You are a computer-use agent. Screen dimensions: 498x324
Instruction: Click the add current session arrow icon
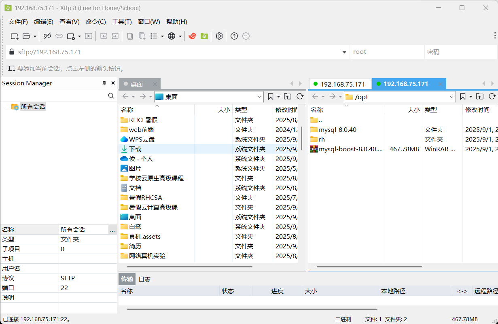pyautogui.click(x=11, y=69)
